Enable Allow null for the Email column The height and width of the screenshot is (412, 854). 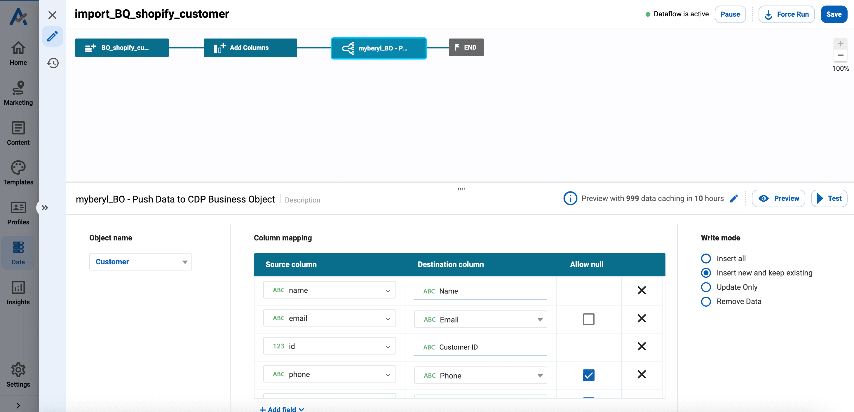588,319
